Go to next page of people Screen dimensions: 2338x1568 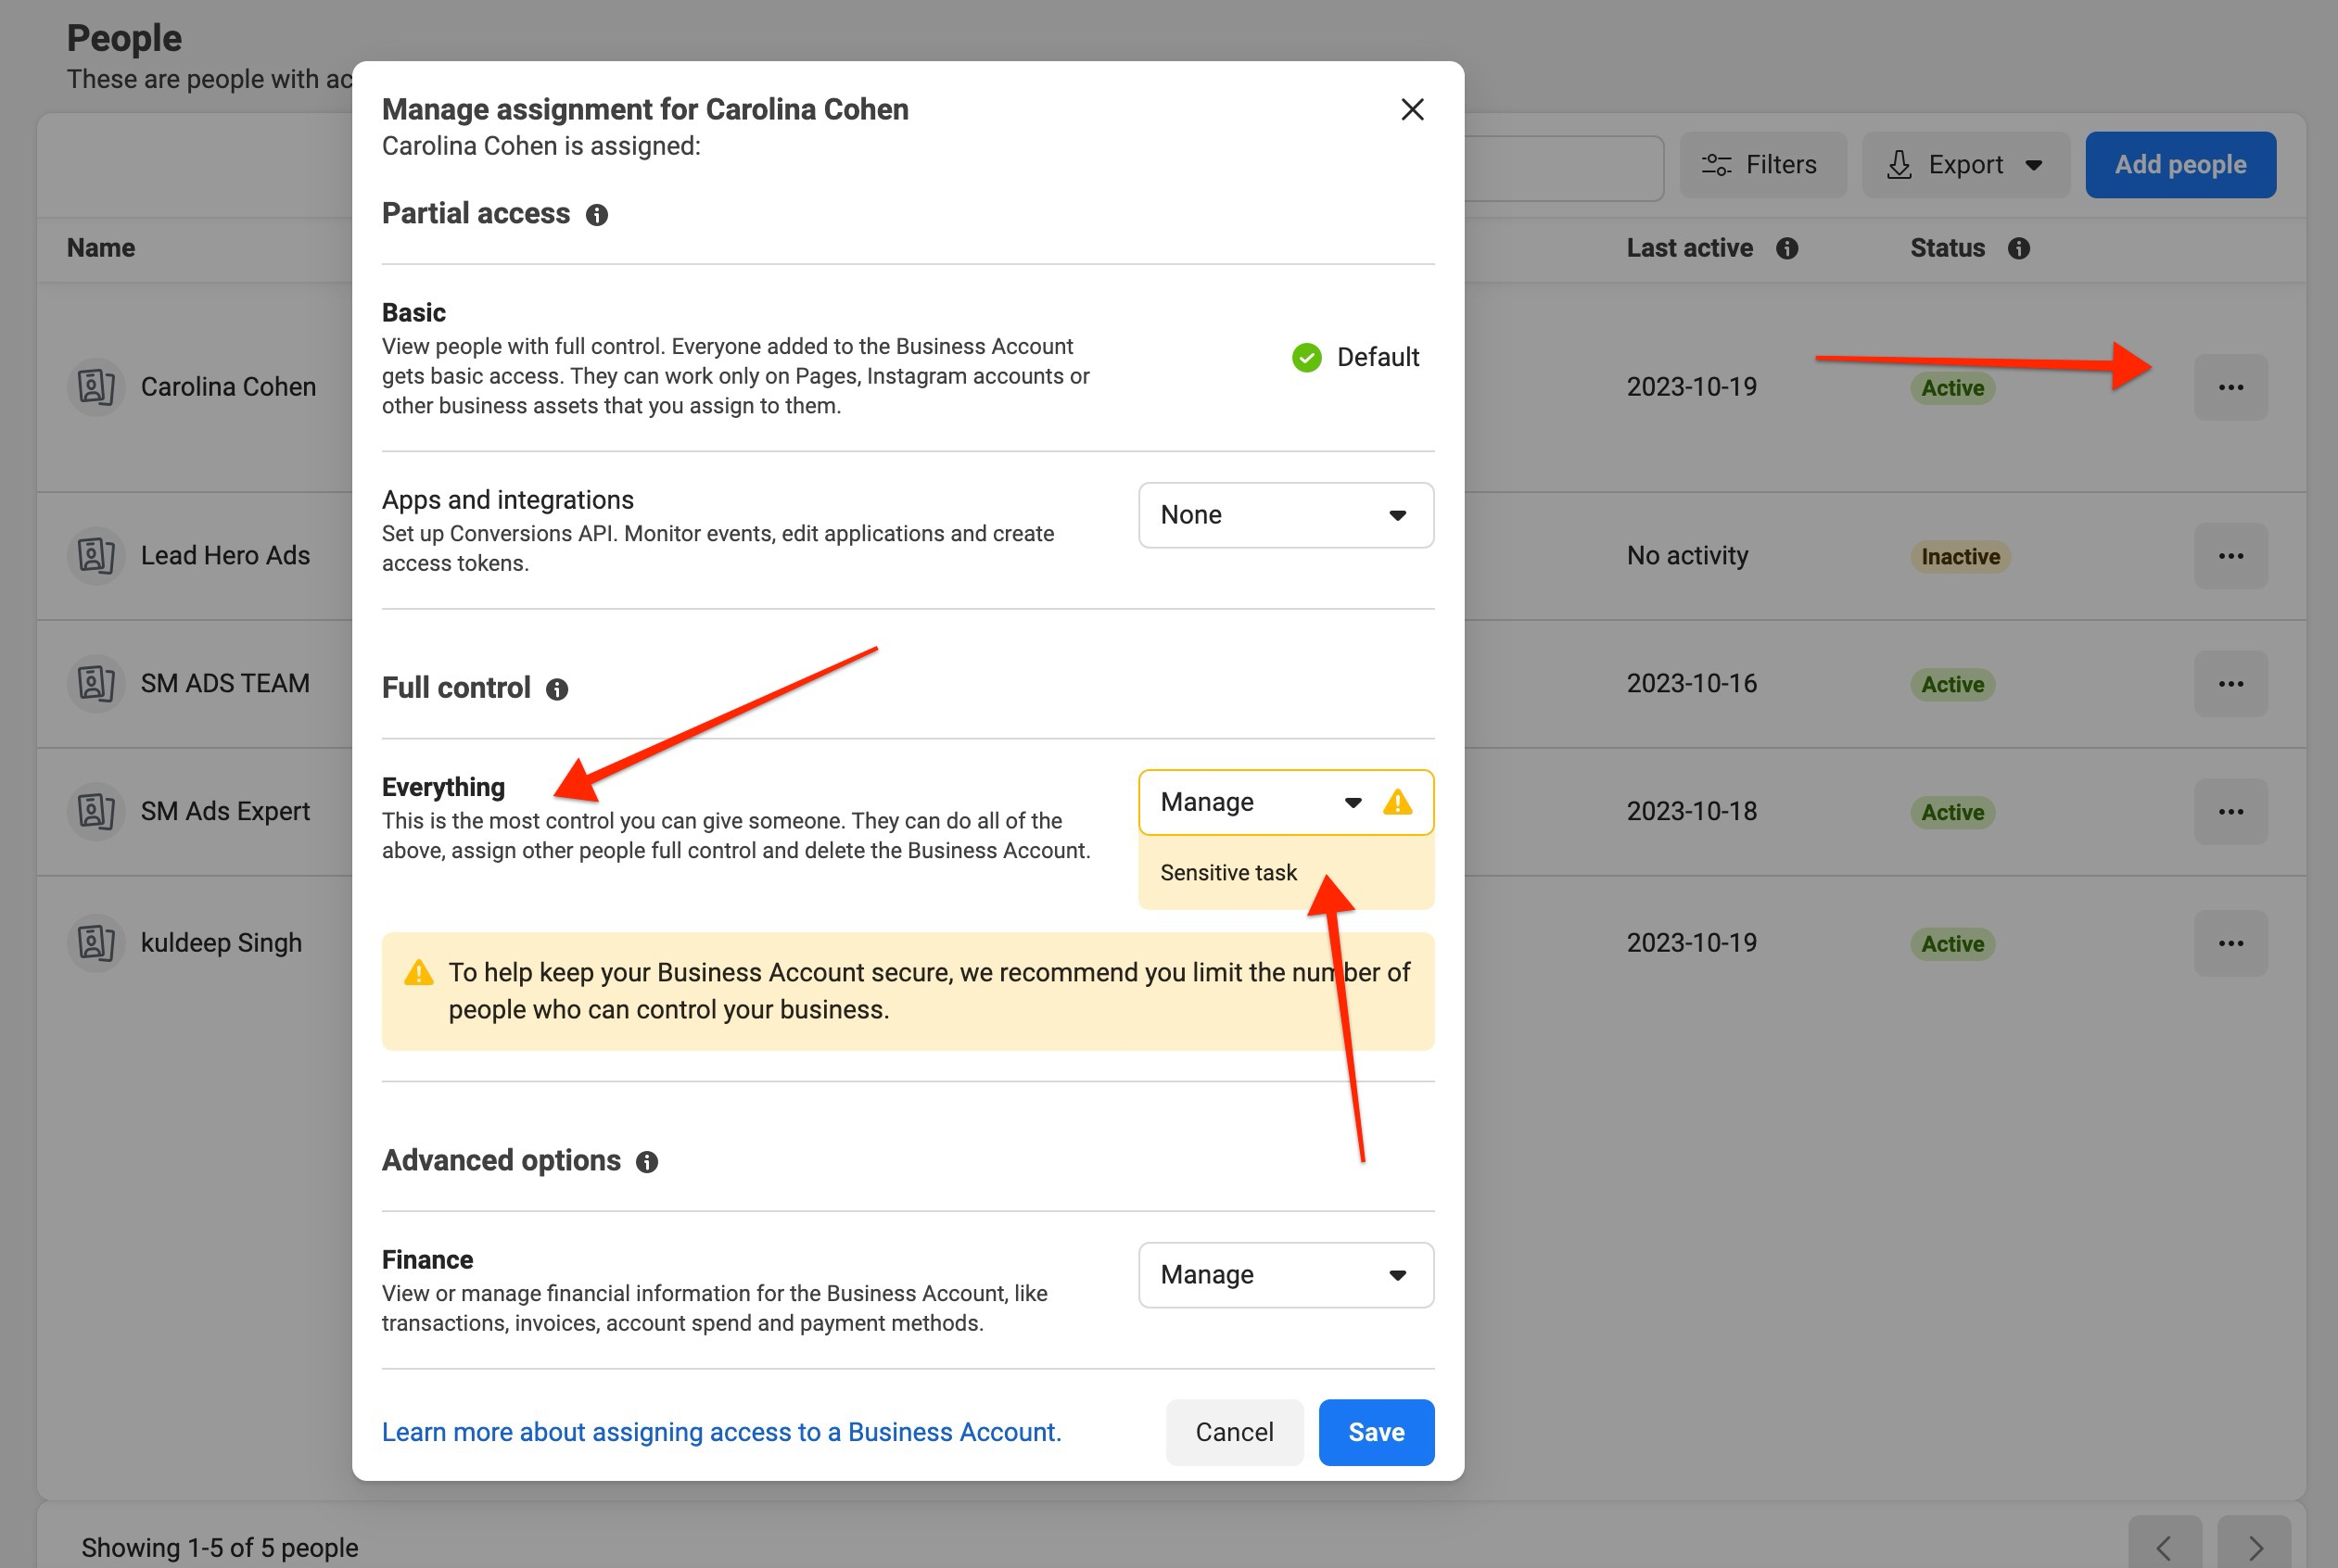pyautogui.click(x=2254, y=1547)
